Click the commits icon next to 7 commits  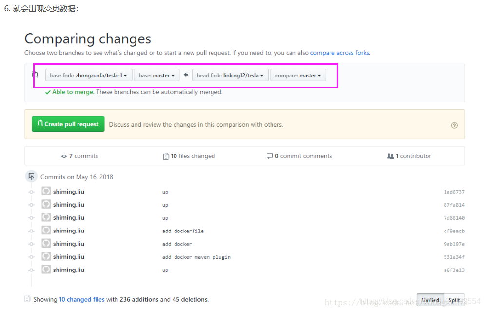[x=64, y=156]
